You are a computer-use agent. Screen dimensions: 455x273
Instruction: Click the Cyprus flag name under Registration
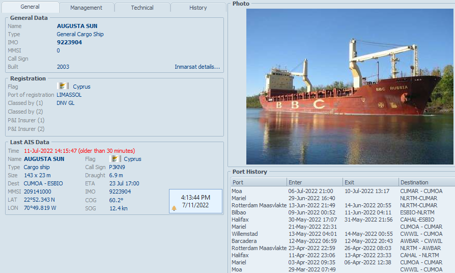(x=81, y=87)
